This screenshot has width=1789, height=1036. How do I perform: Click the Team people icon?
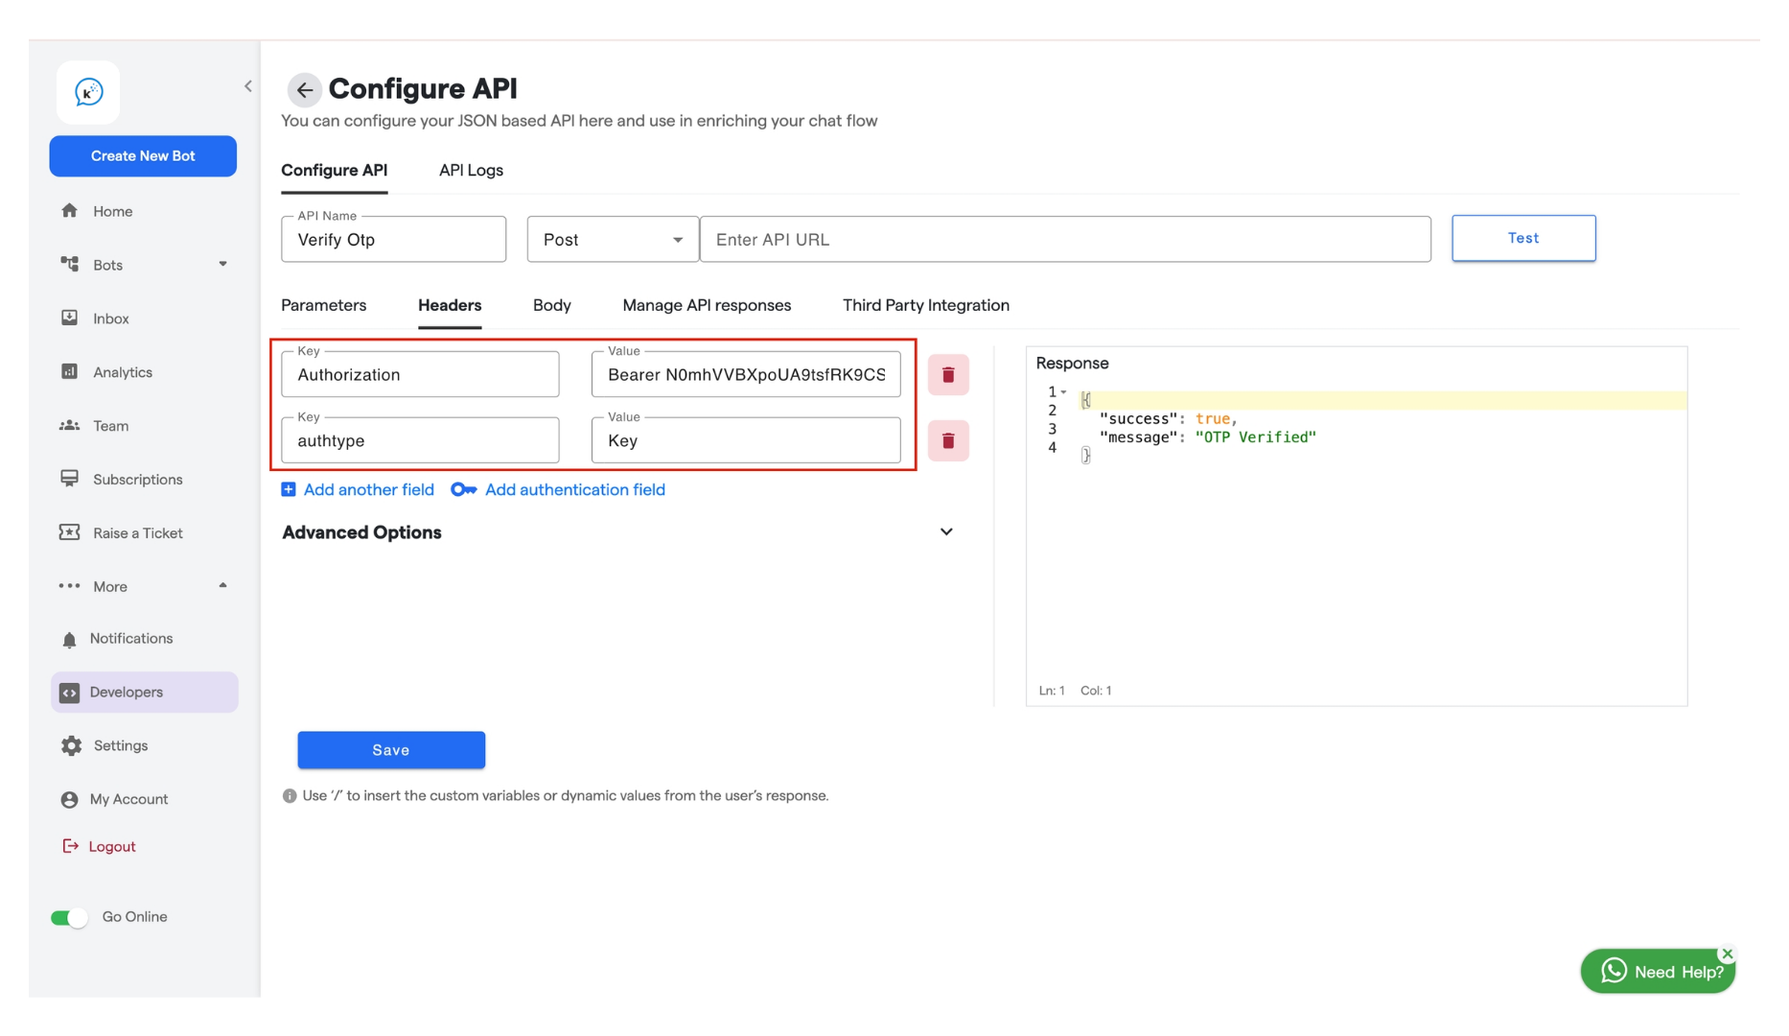coord(69,425)
